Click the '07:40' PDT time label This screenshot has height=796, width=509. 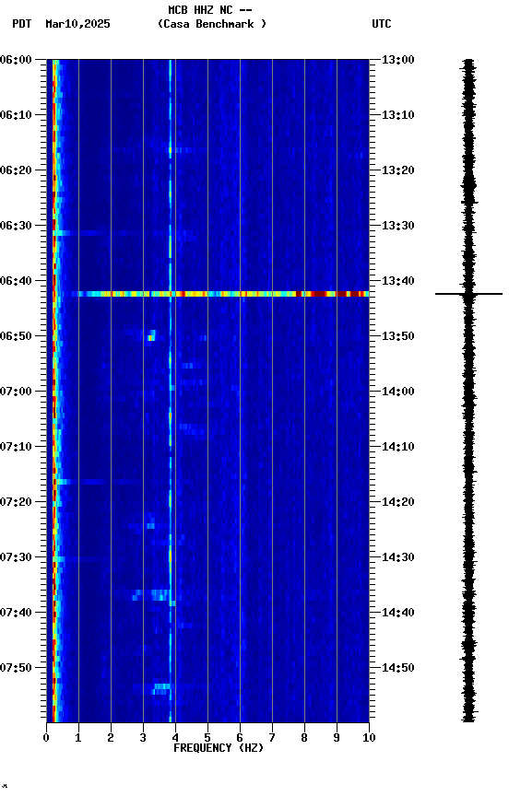(x=16, y=614)
